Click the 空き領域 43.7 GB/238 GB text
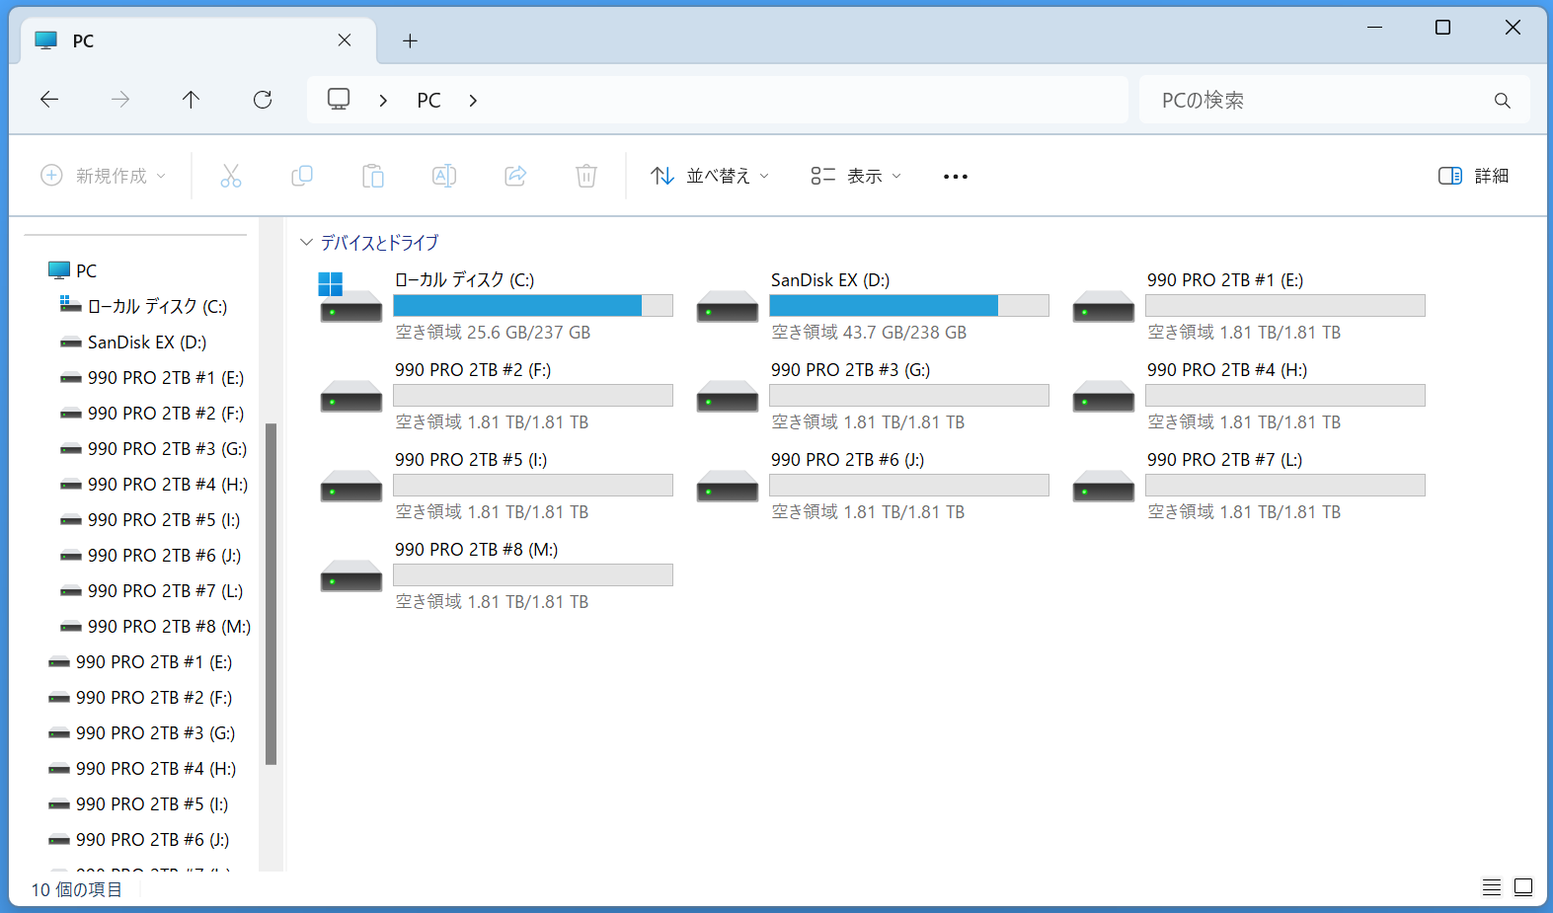Screen dimensions: 1553x913 tap(869, 333)
